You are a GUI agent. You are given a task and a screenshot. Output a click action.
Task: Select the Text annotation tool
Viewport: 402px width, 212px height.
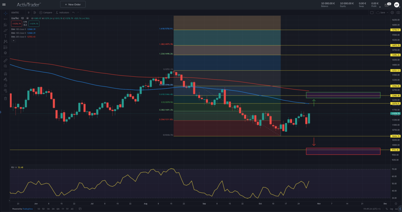point(5,36)
